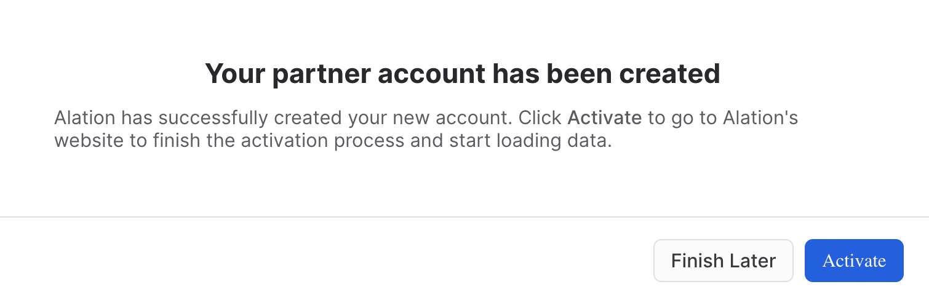929x295 pixels.
Task: Click the blue Activate button
Action: (x=853, y=261)
